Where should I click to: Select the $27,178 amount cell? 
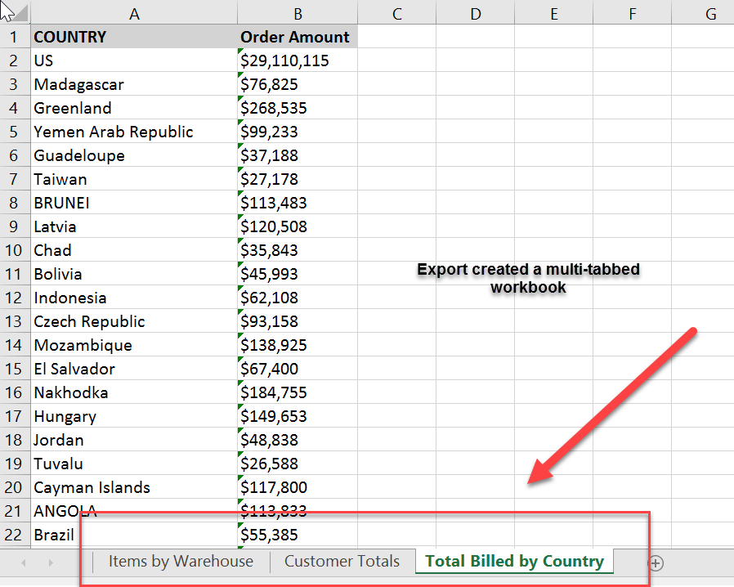298,179
